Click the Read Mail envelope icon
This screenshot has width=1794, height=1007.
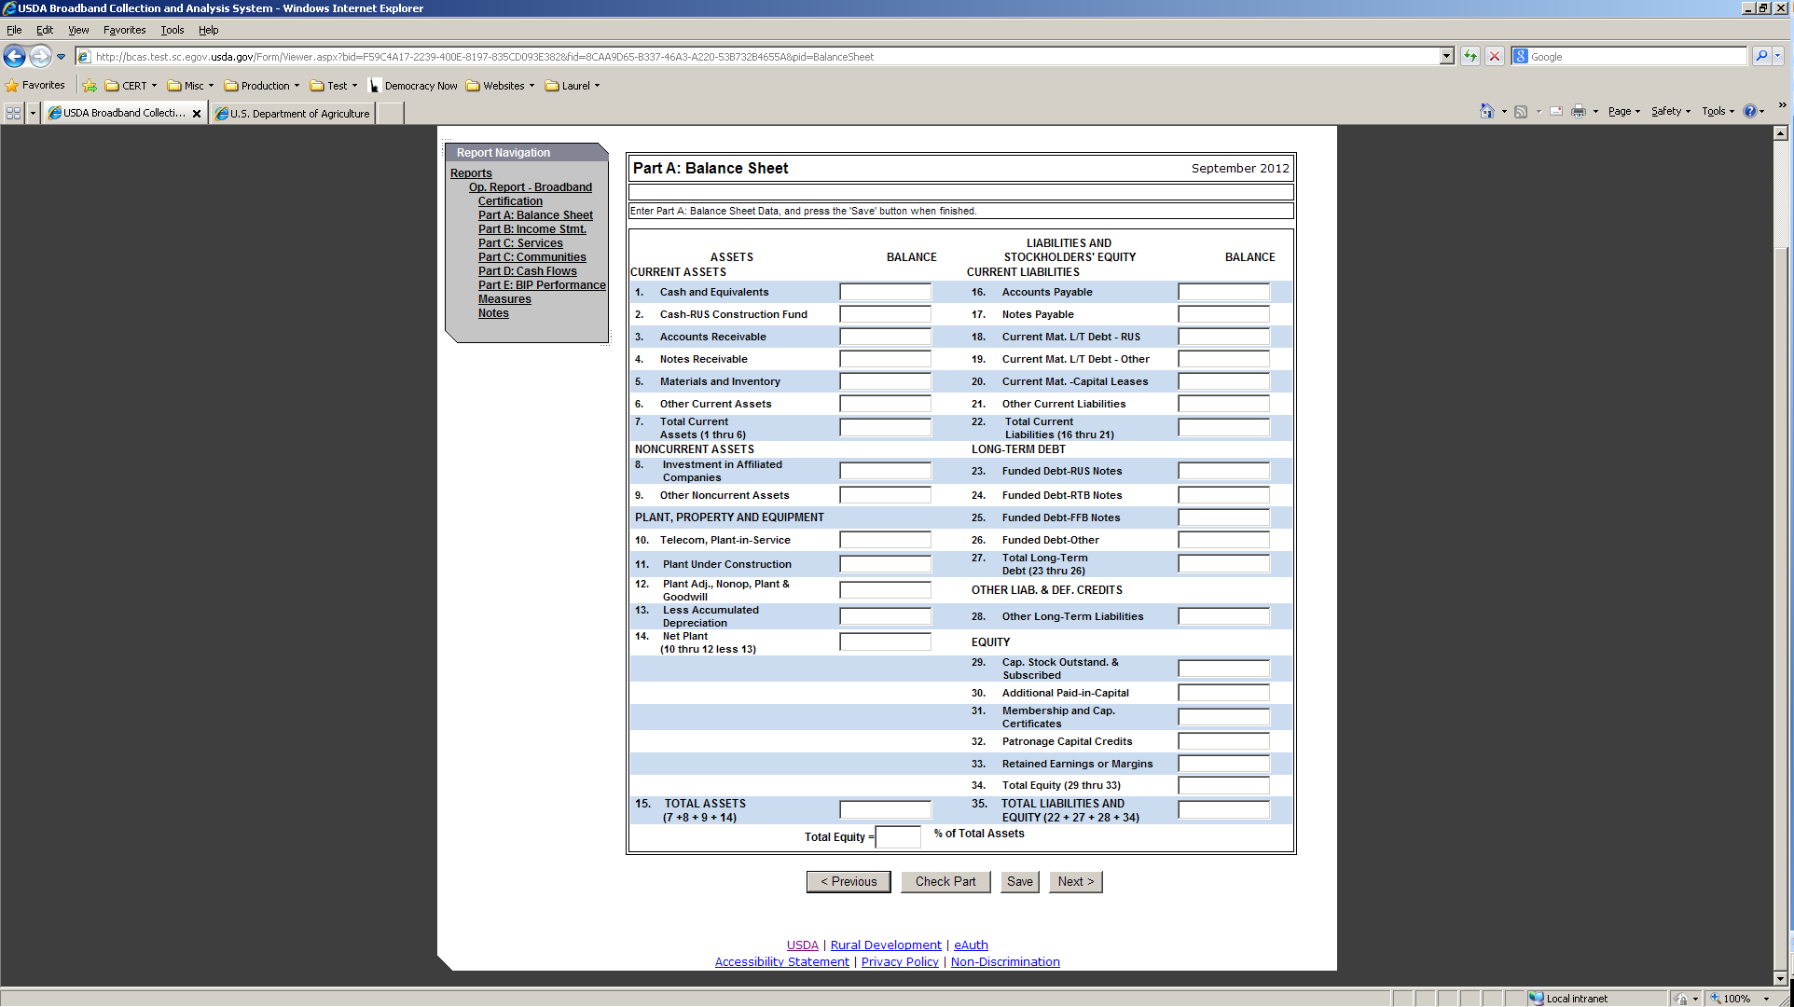click(1556, 112)
